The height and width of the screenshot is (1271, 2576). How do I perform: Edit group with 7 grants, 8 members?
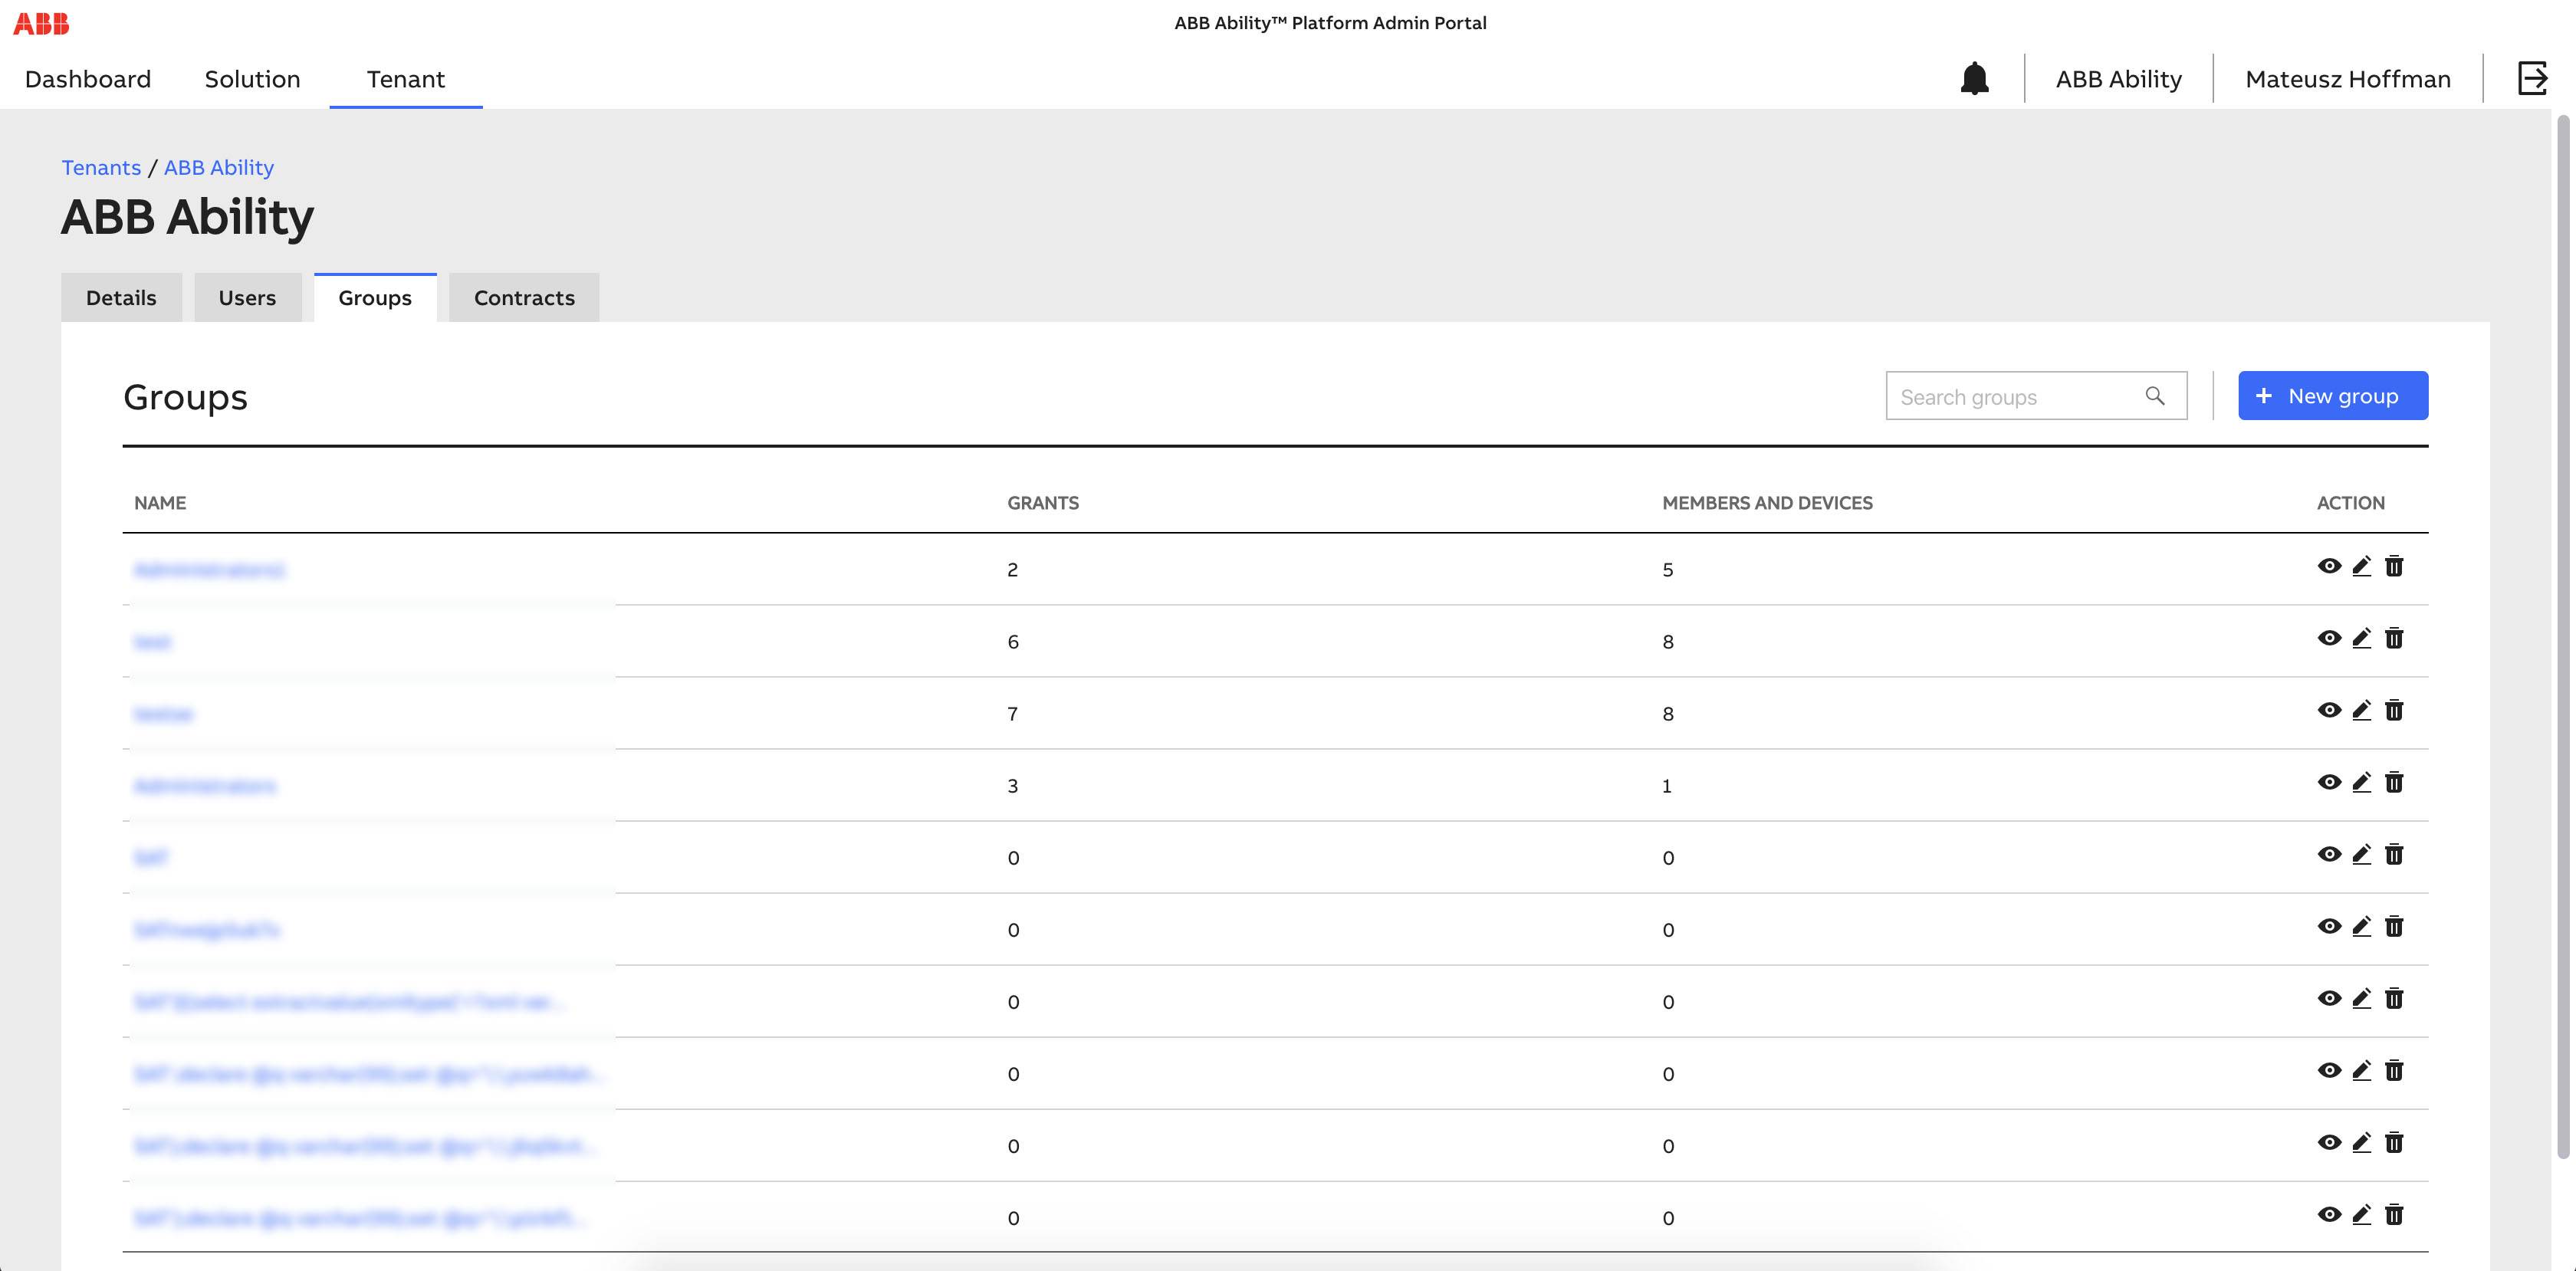click(x=2361, y=710)
